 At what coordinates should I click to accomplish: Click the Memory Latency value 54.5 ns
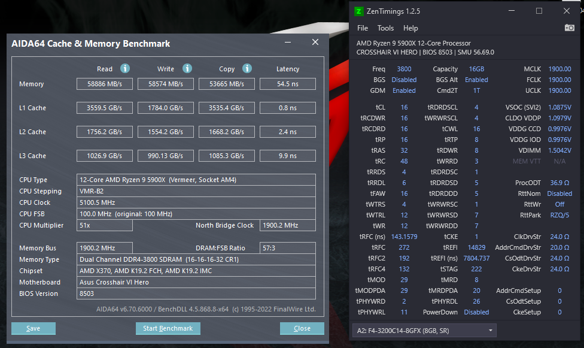288,84
